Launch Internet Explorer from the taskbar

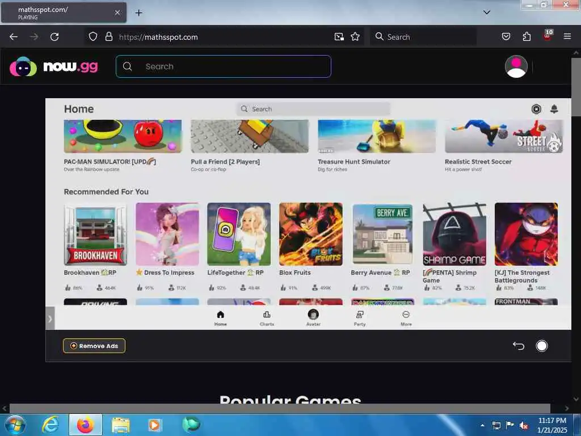click(x=50, y=425)
